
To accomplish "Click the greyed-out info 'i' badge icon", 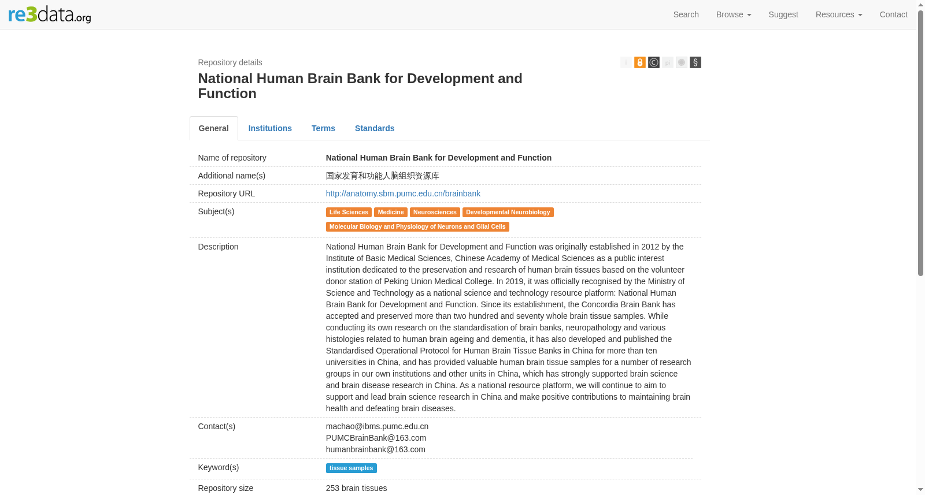I will [626, 62].
